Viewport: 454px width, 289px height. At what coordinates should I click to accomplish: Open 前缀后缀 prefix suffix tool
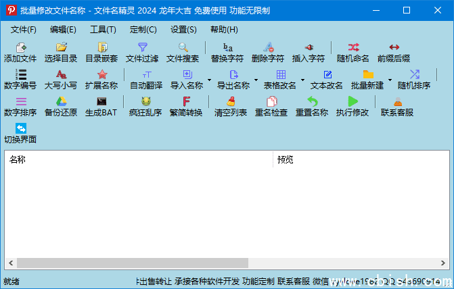(x=394, y=53)
